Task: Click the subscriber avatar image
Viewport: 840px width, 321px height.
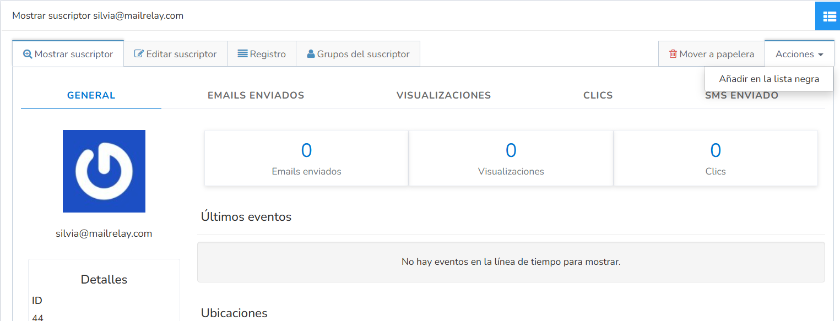Action: 104,171
